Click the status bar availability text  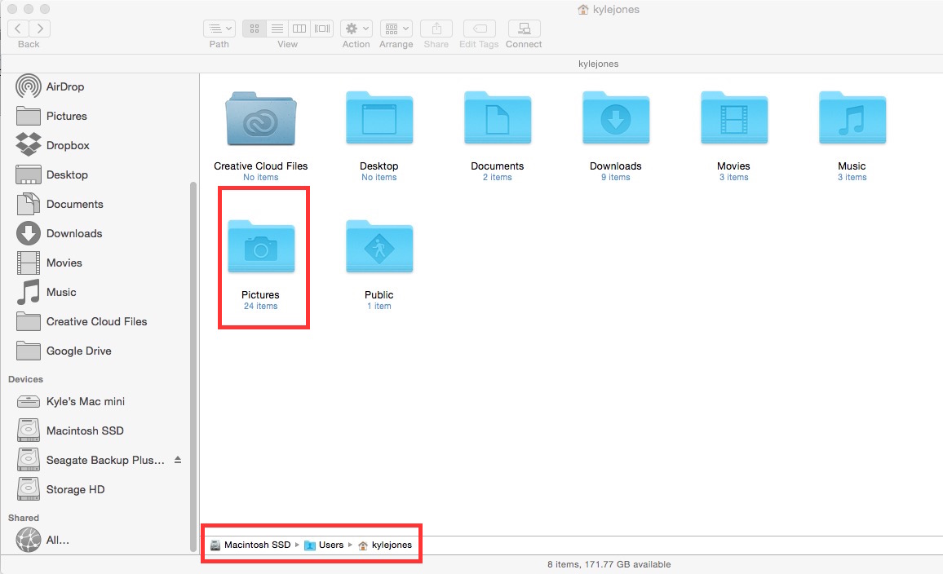[x=609, y=564]
